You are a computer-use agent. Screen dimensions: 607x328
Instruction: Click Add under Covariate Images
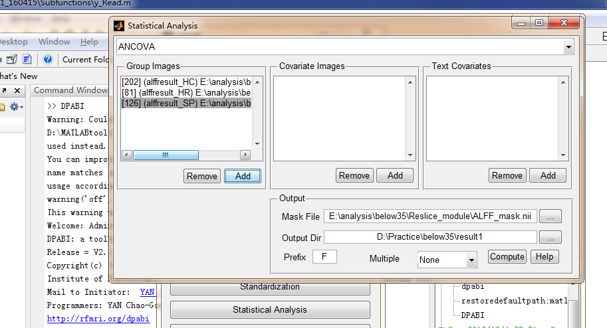(x=395, y=175)
